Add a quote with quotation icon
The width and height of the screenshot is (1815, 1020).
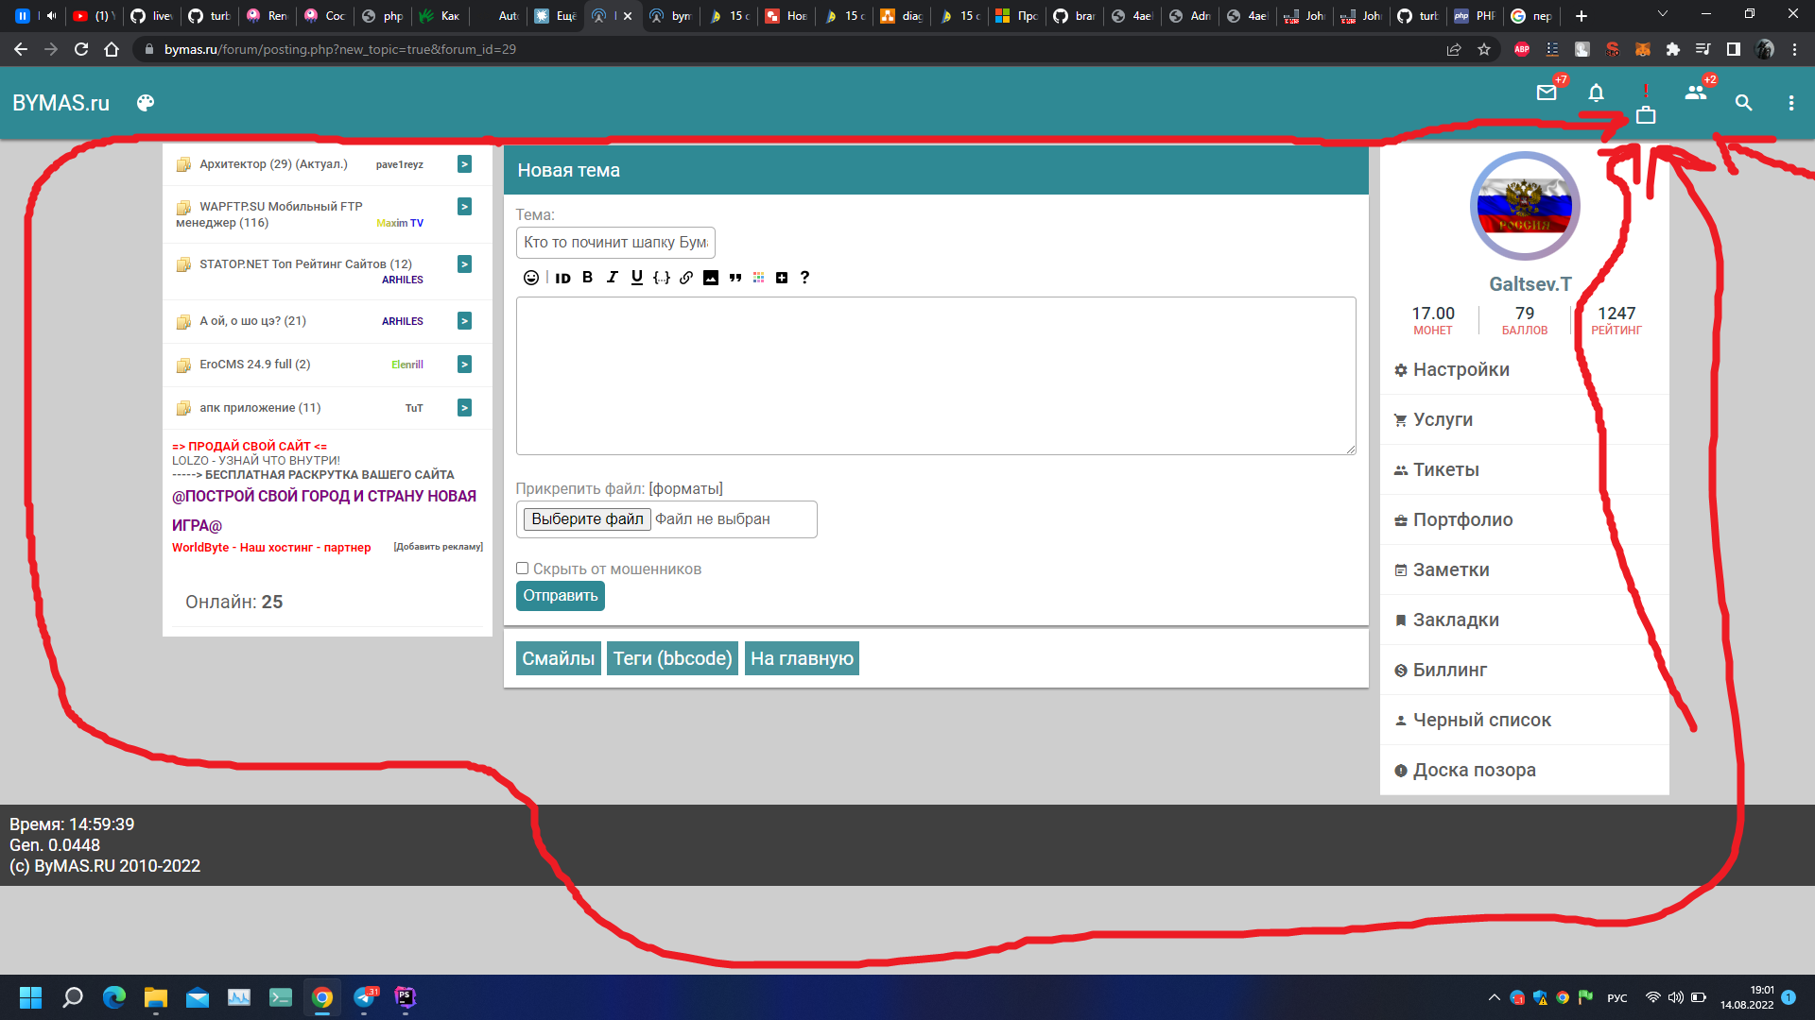pyautogui.click(x=735, y=278)
